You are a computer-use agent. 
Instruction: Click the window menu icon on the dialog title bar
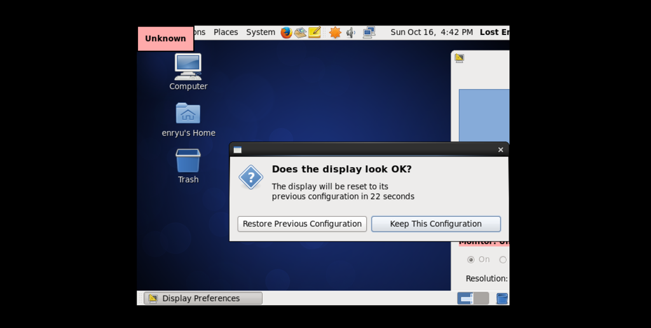click(238, 150)
